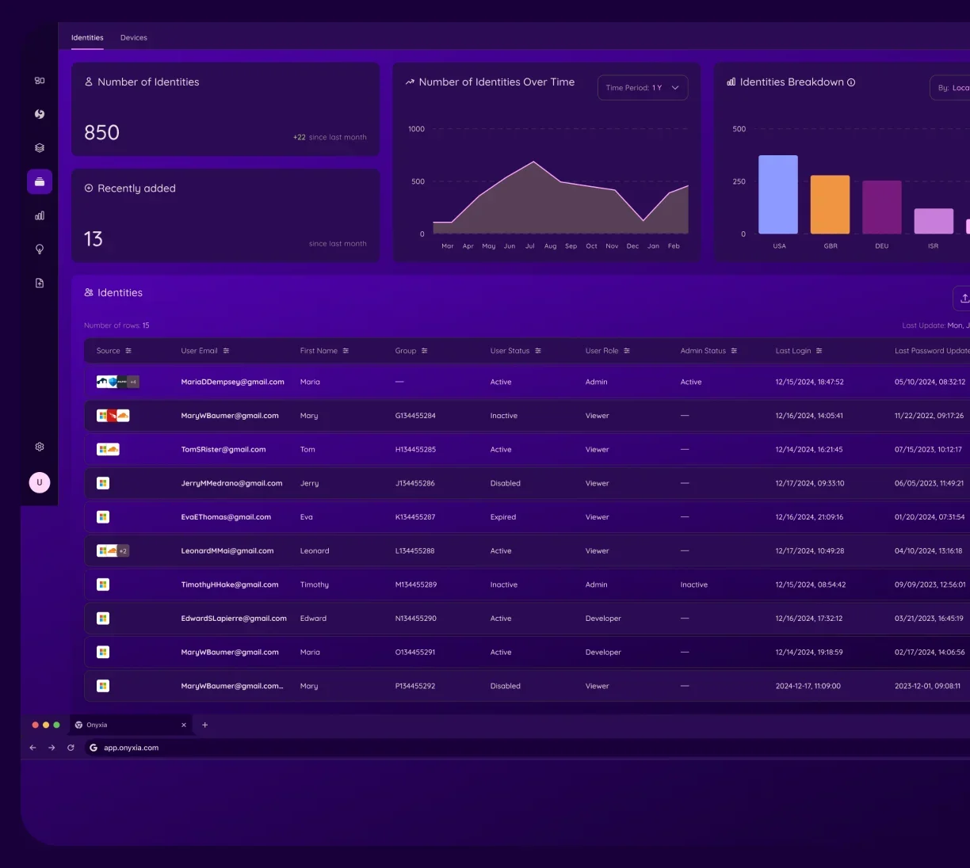Image resolution: width=970 pixels, height=868 pixels.
Task: Click TimothyHHake@gmail.com email
Action: pyautogui.click(x=230, y=584)
